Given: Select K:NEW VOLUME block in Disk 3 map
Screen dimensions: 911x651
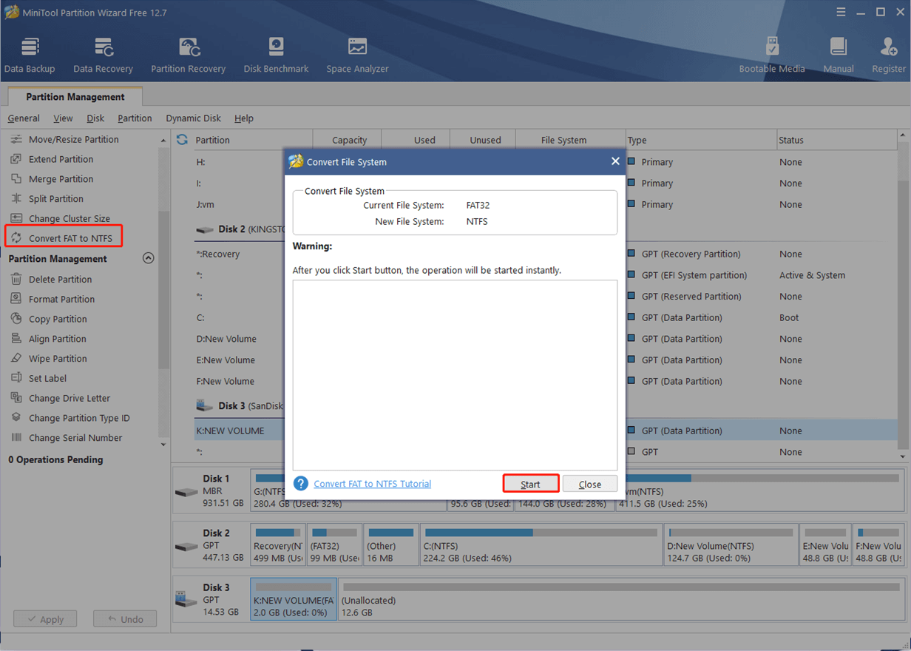Looking at the screenshot, I should [x=294, y=599].
